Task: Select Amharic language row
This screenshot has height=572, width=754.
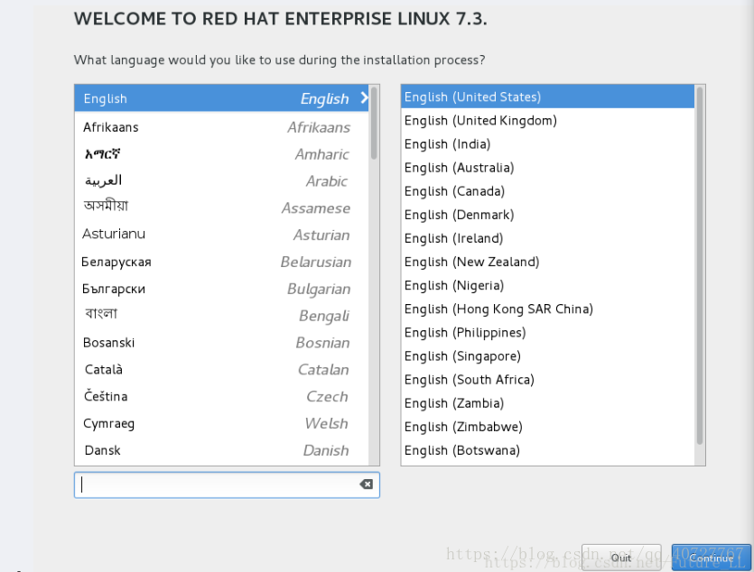Action: (x=221, y=154)
